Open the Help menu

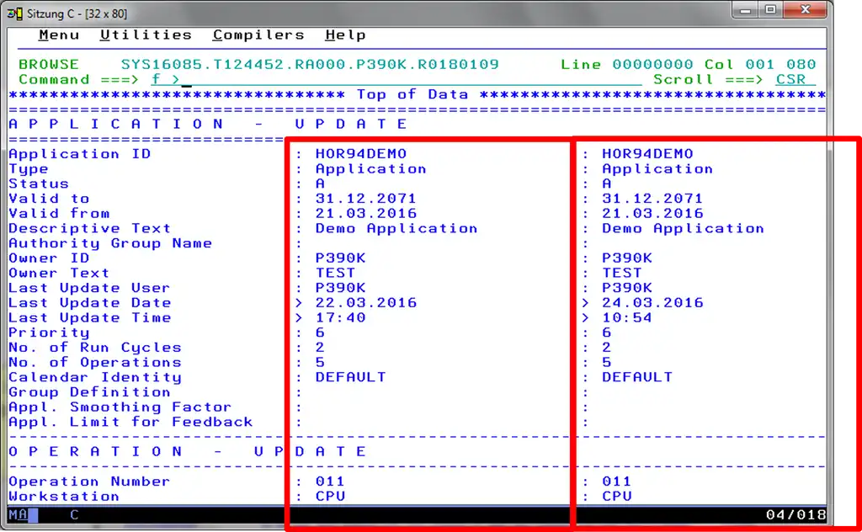(345, 35)
